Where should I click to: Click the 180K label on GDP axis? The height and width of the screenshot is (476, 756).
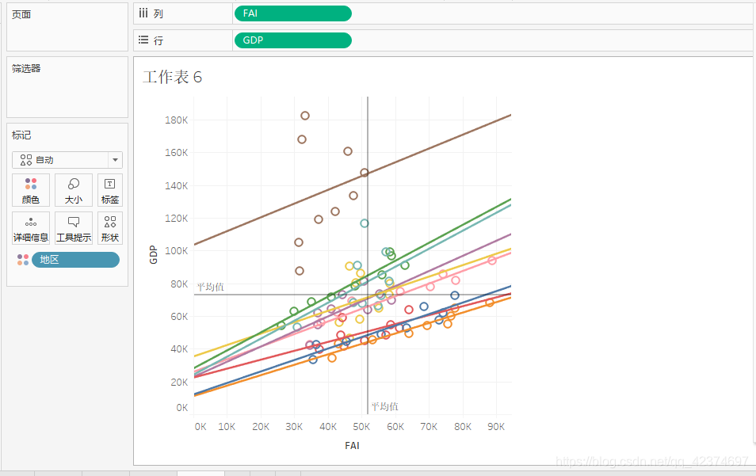coord(176,120)
